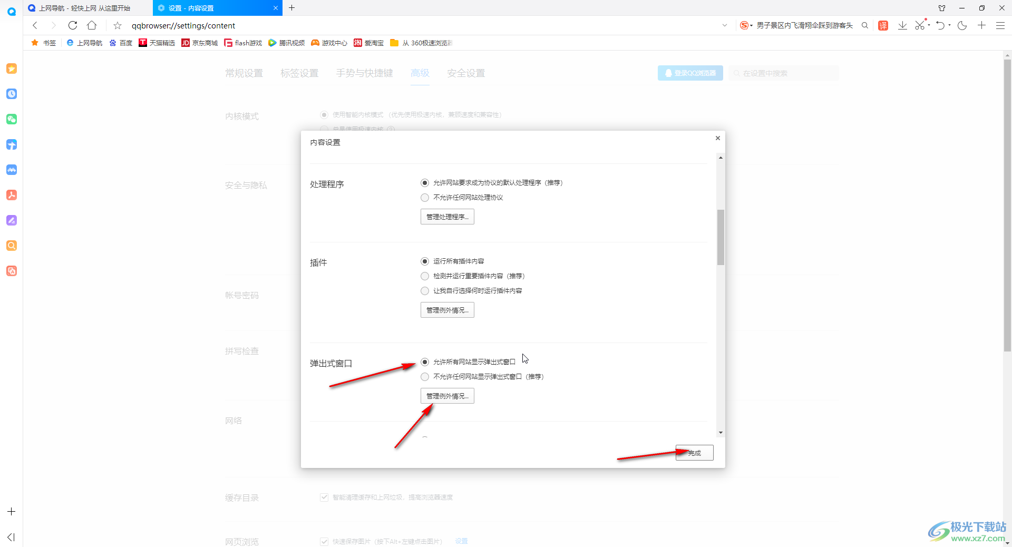
Task: Click 管理例外情况 under 插件 section
Action: click(447, 310)
